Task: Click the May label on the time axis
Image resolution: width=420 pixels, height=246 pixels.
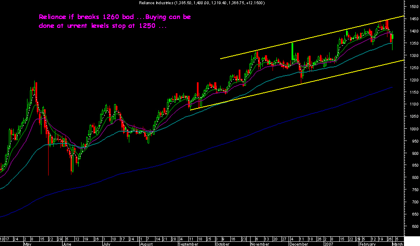Action: 27,244
